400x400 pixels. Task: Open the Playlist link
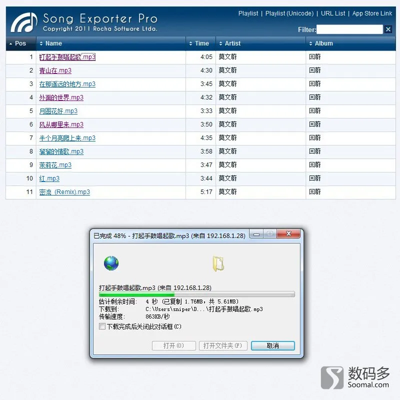(248, 13)
